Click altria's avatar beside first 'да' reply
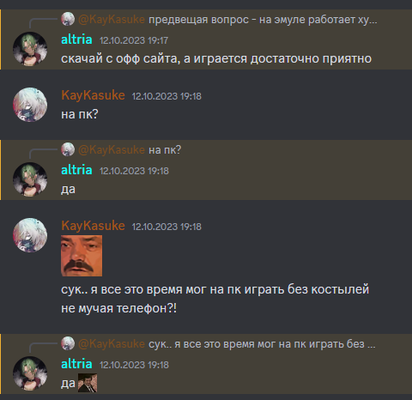Screen dimensions: 412x400 pyautogui.click(x=30, y=179)
